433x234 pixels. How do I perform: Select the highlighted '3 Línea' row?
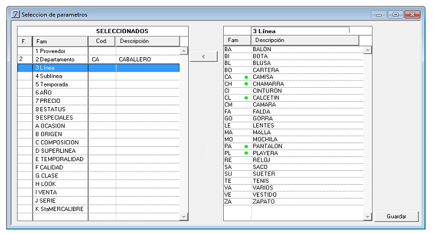tap(98, 68)
